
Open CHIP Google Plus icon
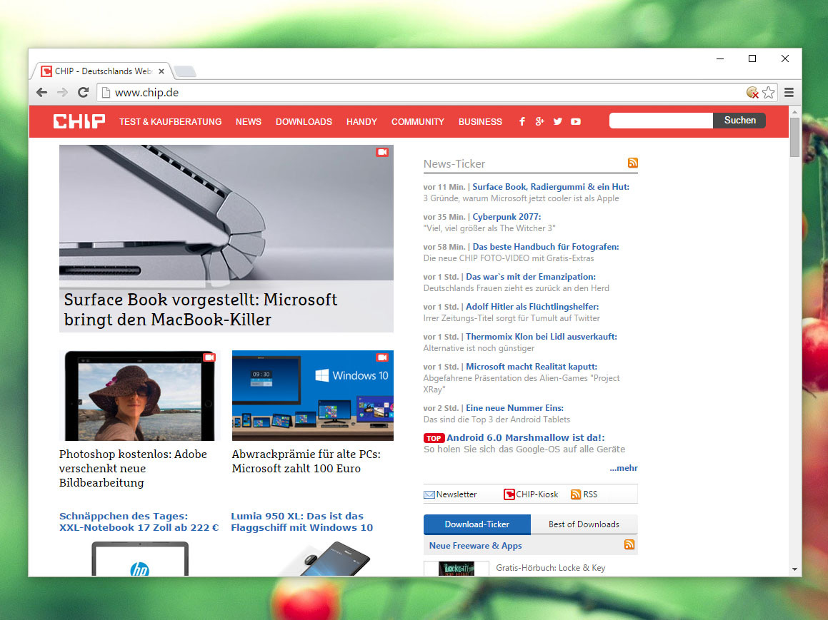pos(539,121)
